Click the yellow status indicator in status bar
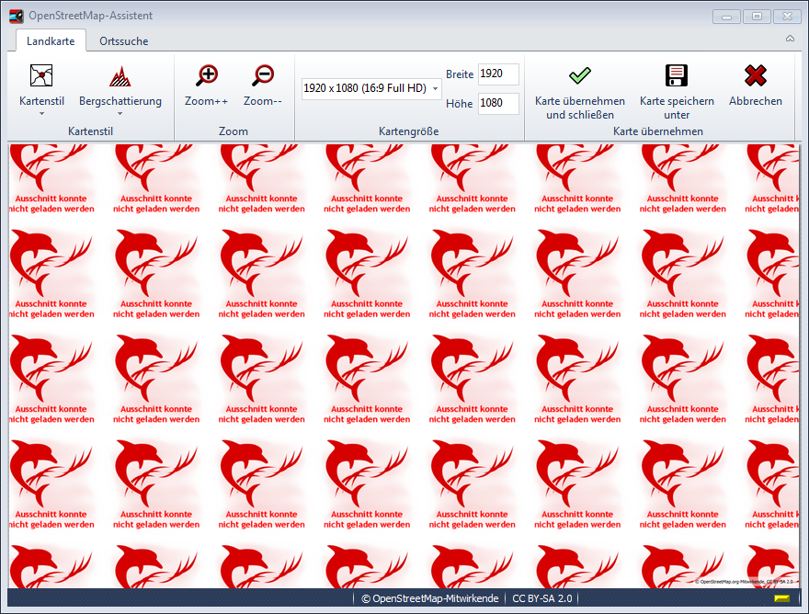809x614 pixels. click(x=781, y=598)
